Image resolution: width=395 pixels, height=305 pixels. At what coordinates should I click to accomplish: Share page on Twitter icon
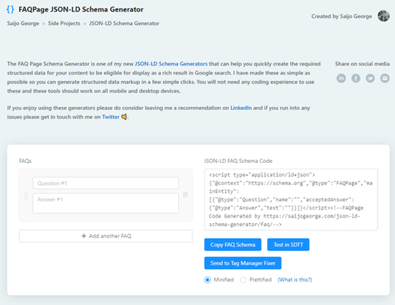click(371, 78)
